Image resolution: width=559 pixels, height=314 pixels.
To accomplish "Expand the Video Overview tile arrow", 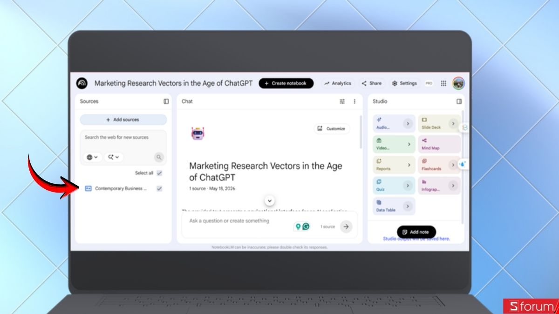I will pos(409,144).
